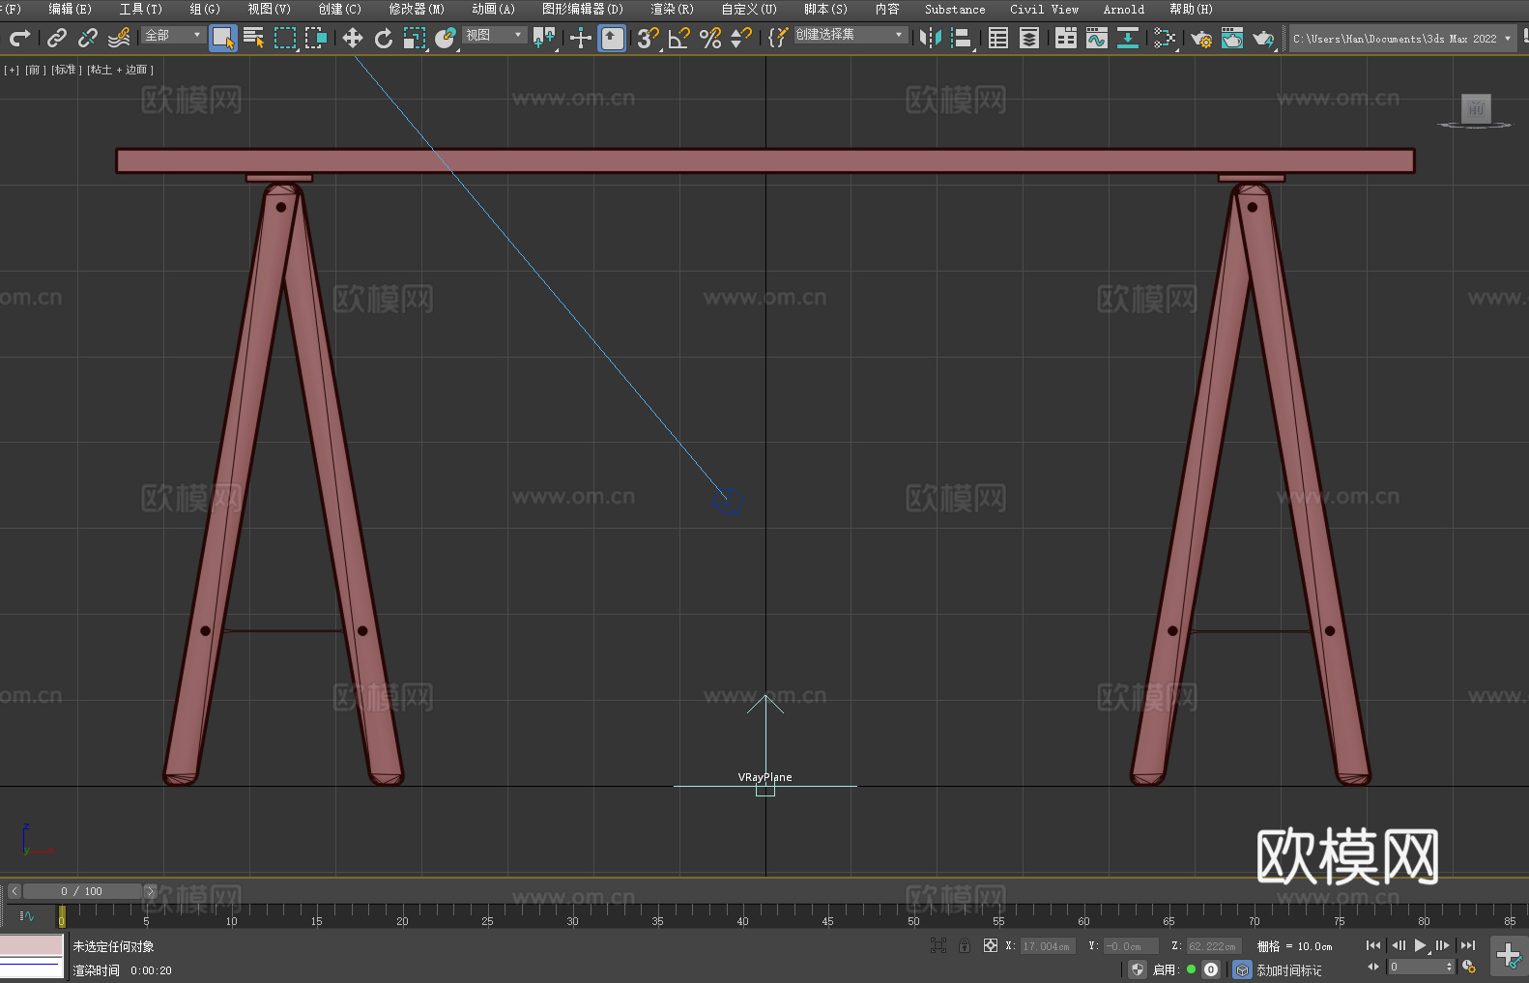Click the [+] viewport label menu

point(12,70)
